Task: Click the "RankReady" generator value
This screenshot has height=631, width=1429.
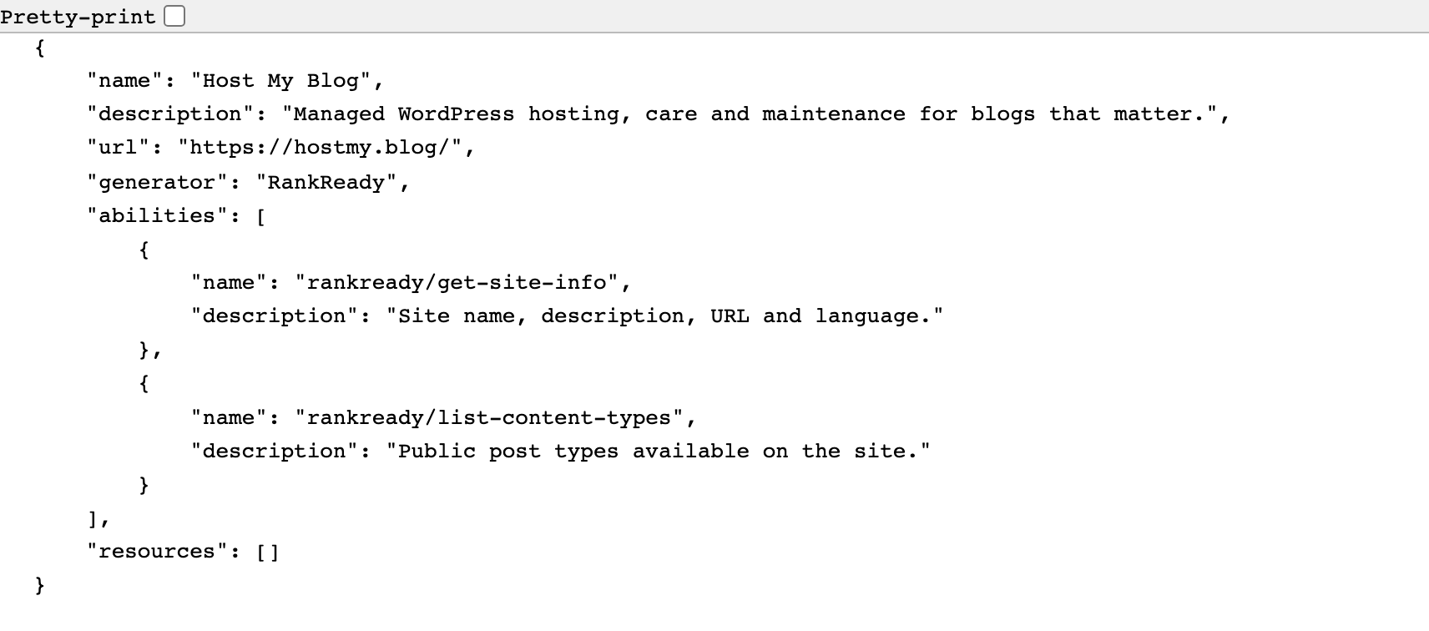Action: 326,183
